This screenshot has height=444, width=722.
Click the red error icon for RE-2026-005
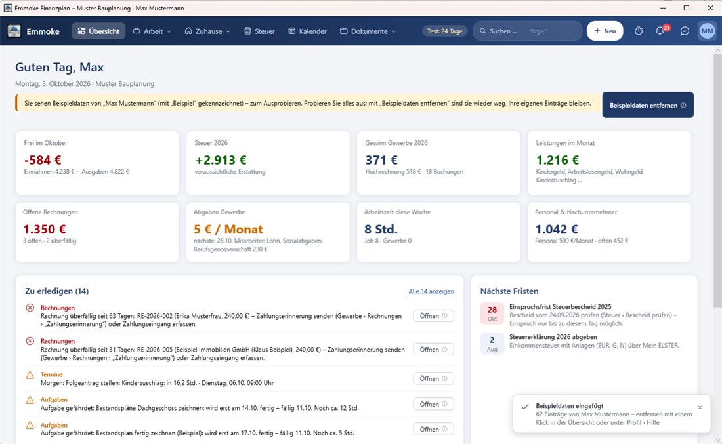30,341
